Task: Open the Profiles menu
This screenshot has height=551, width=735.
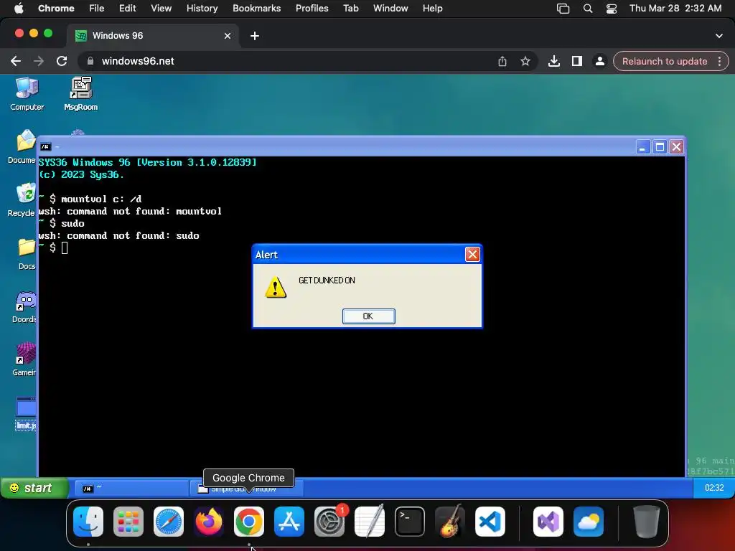Action: click(x=312, y=8)
